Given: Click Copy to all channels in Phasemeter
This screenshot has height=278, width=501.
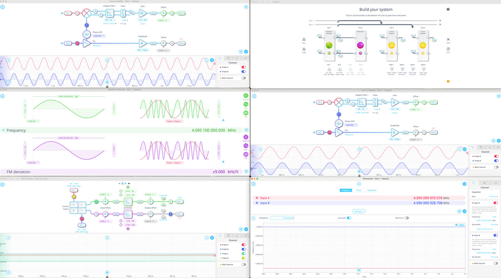Looking at the screenshot, I should (x=484, y=229).
